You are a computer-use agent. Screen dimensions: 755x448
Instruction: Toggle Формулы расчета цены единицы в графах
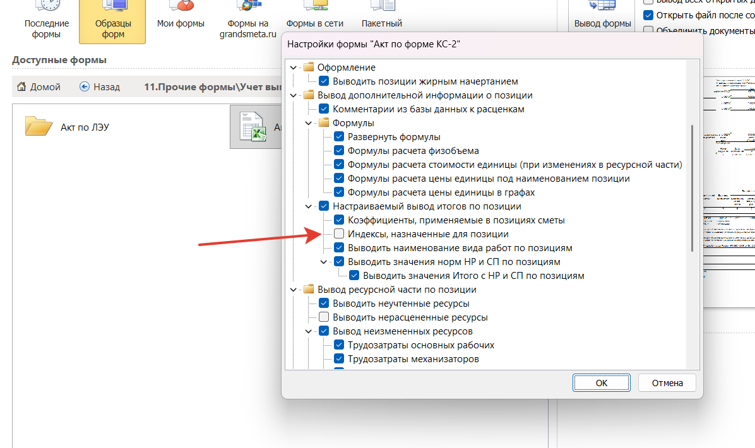coord(339,192)
